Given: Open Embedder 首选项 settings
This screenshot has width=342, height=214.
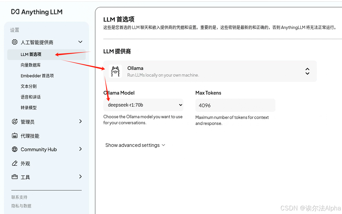Looking at the screenshot, I should [37, 76].
